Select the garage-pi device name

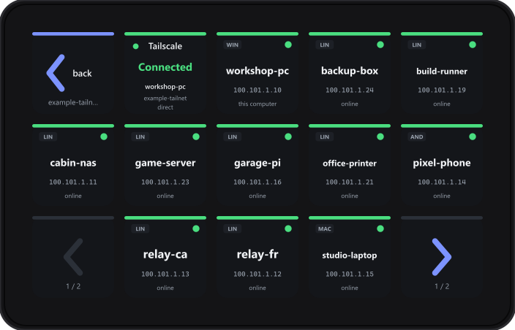click(257, 164)
